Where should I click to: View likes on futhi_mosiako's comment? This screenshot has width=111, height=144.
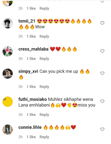tap(31, 115)
